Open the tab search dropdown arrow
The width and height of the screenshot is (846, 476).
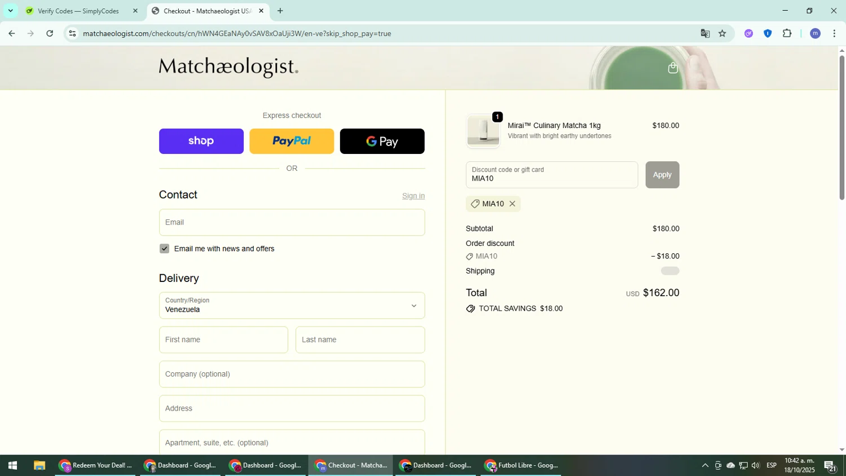(x=10, y=11)
